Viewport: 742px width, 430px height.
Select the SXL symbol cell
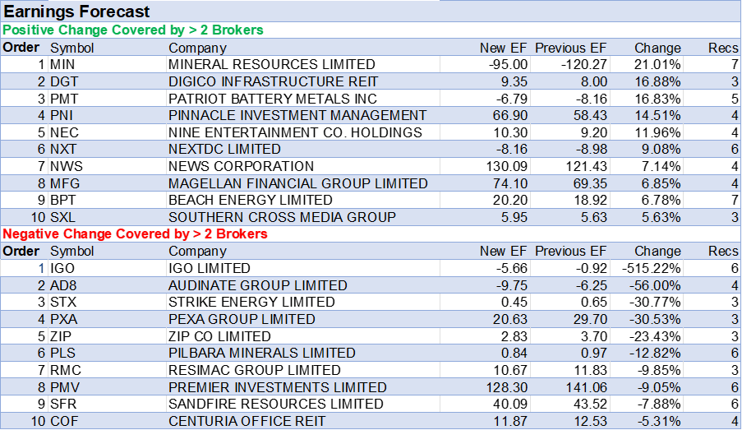[x=63, y=217]
